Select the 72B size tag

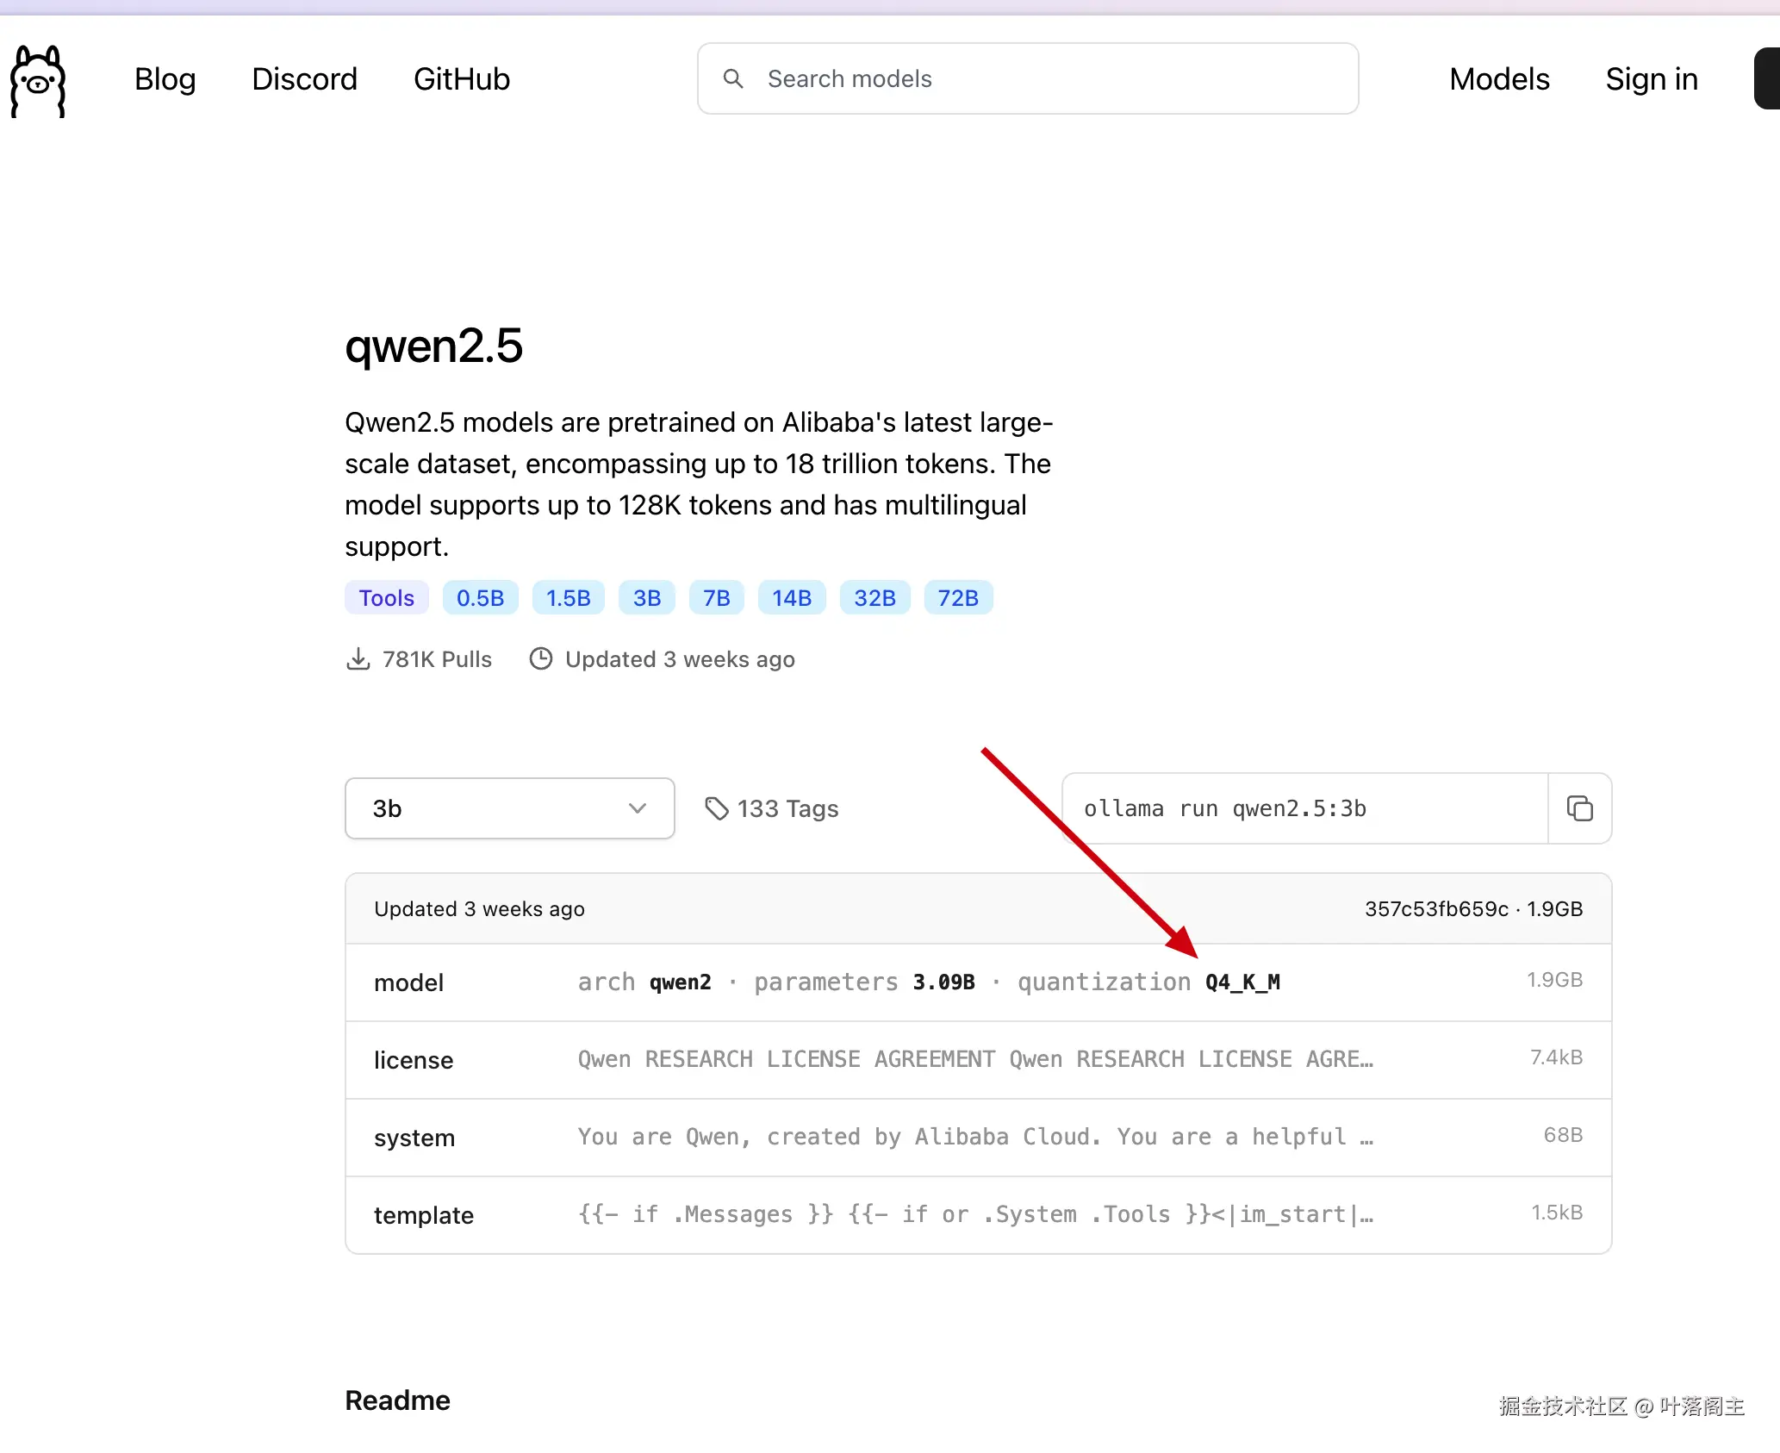point(958,598)
